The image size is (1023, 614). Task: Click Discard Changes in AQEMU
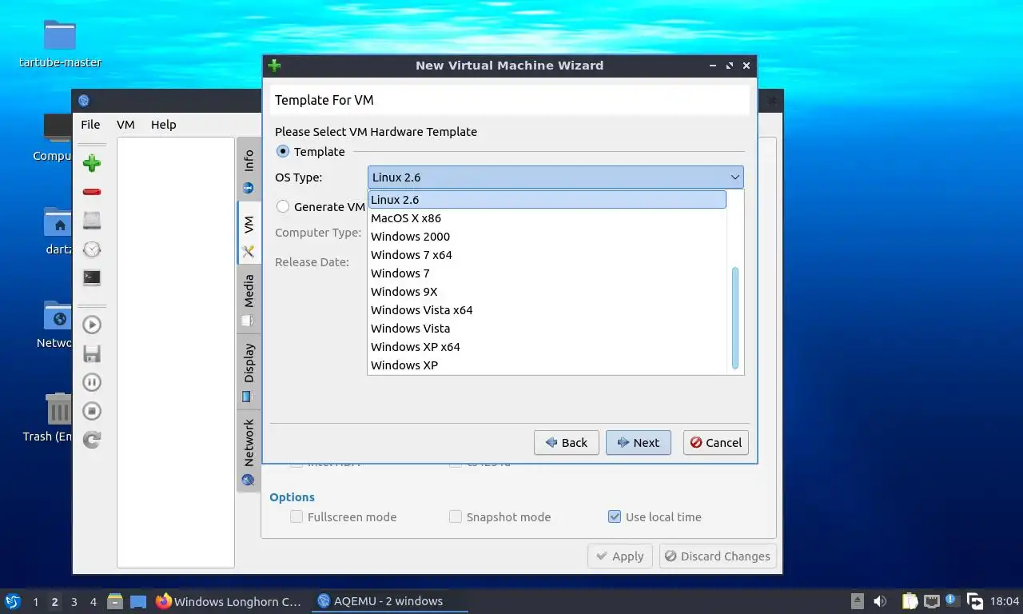pyautogui.click(x=718, y=556)
